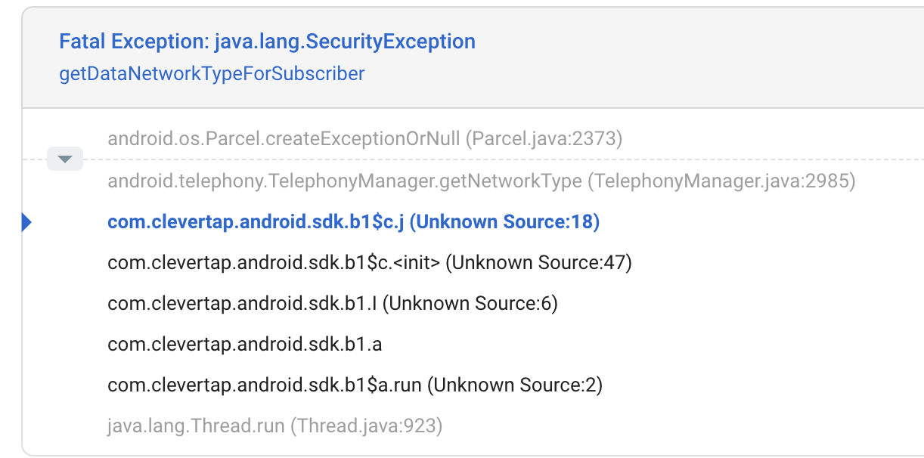
Task: Select the blue arrow marker beside highlighted frame
Action: 26,221
